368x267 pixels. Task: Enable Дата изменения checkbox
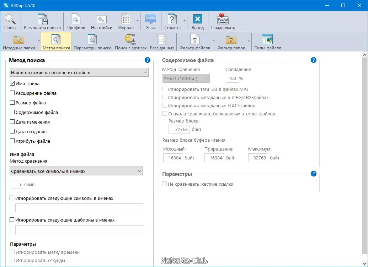pos(12,122)
